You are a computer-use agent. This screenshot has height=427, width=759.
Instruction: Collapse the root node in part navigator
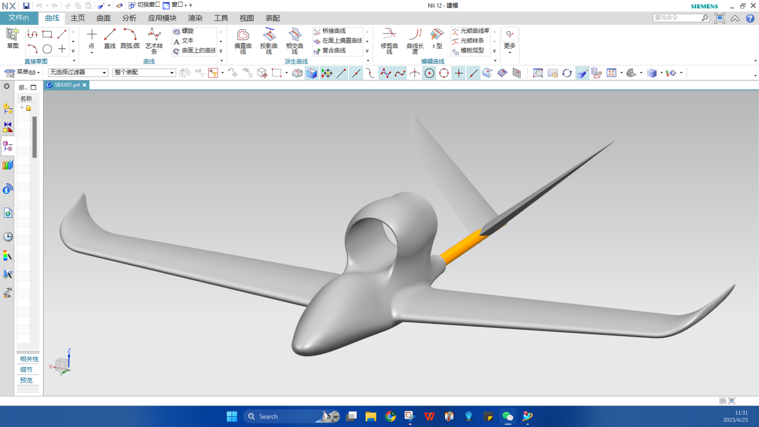[22, 108]
